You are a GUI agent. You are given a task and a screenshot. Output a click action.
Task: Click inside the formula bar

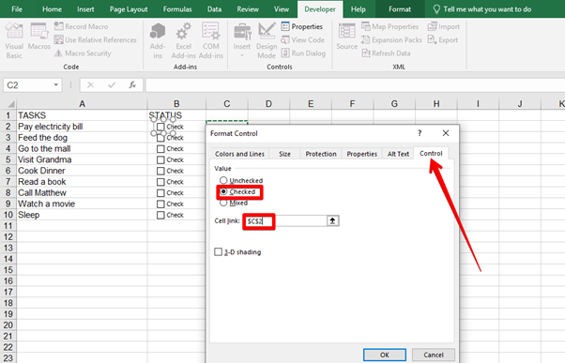point(355,85)
